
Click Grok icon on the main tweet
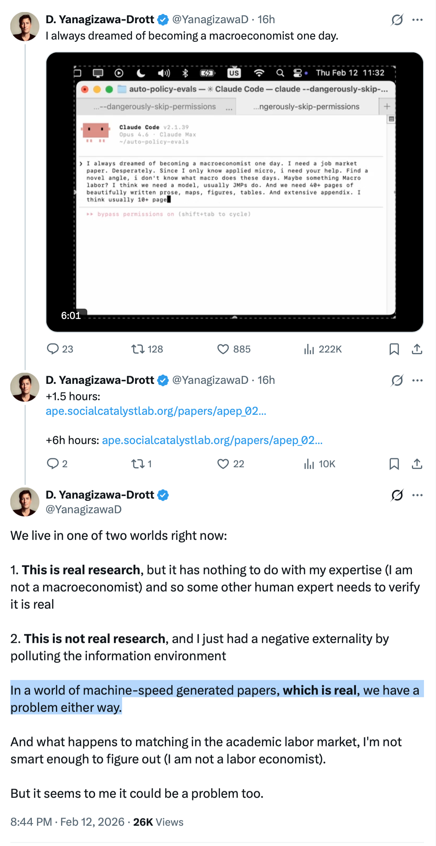397,495
